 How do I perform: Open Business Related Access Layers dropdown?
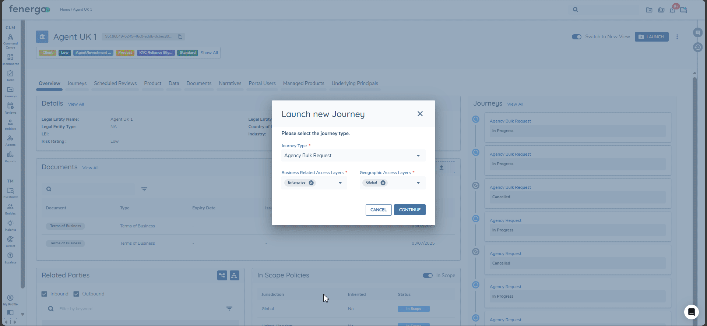click(x=340, y=183)
